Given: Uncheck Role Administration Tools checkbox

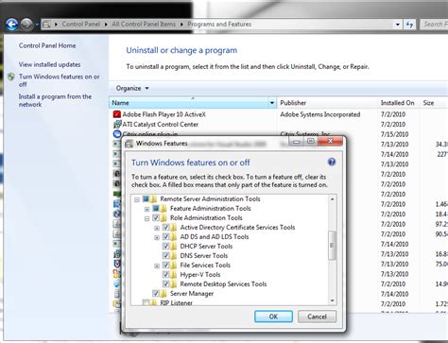Looking at the screenshot, I should [156, 217].
